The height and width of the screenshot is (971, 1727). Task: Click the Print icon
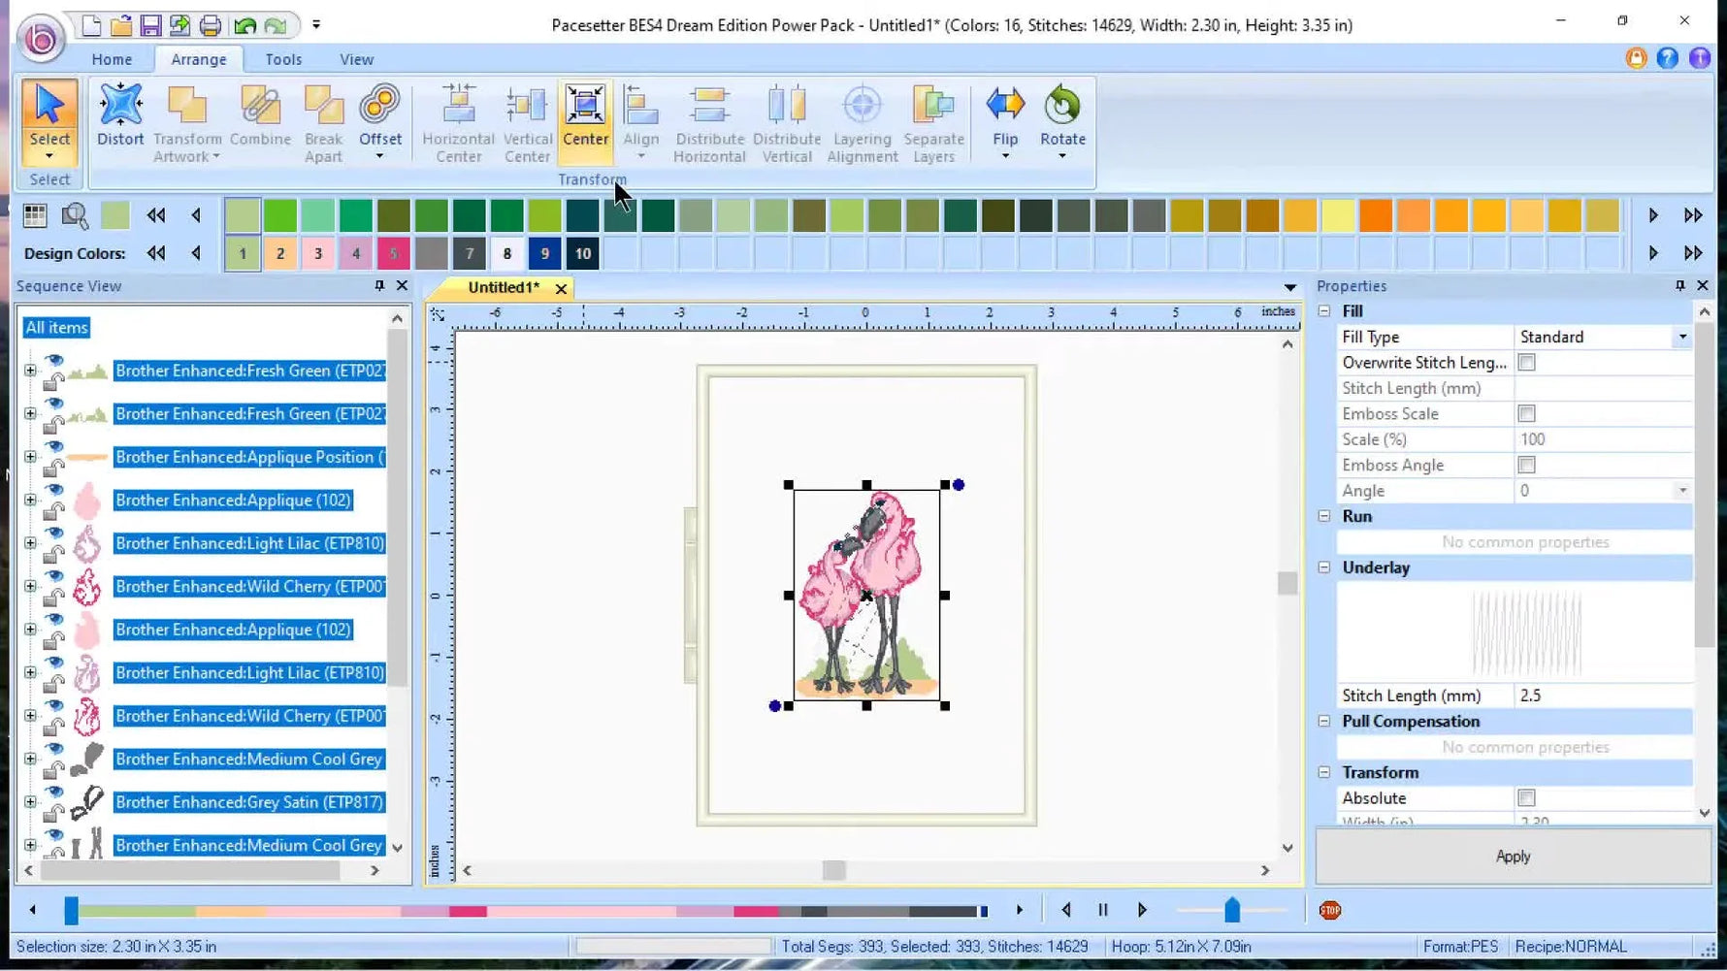tap(210, 25)
